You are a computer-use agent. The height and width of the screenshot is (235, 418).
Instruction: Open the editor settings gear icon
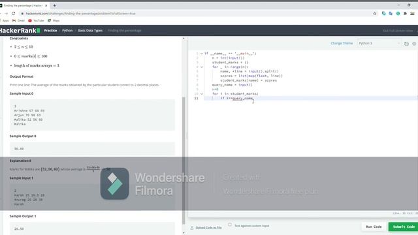414,44
